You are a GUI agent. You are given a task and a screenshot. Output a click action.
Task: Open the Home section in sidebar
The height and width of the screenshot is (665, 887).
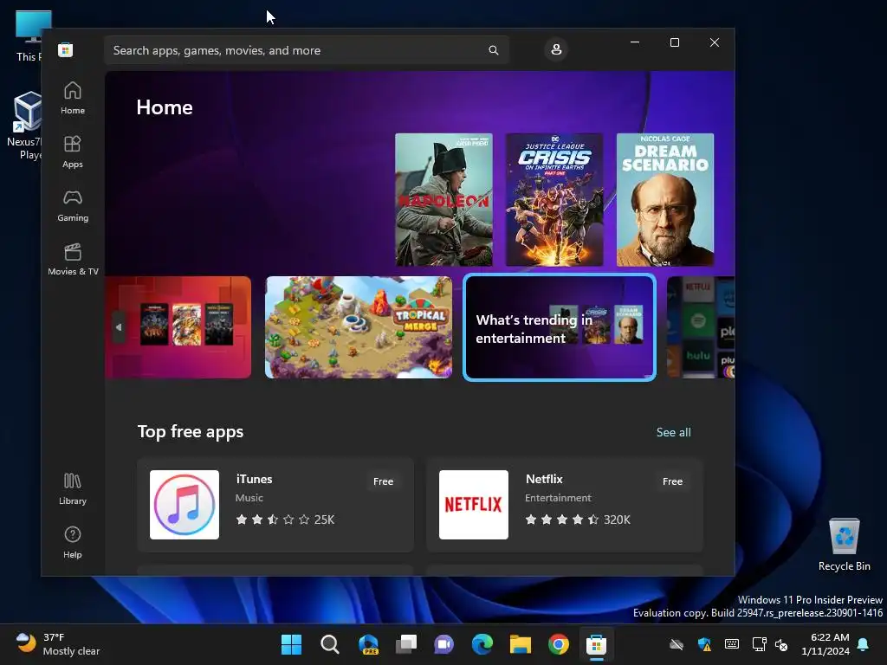(x=73, y=99)
